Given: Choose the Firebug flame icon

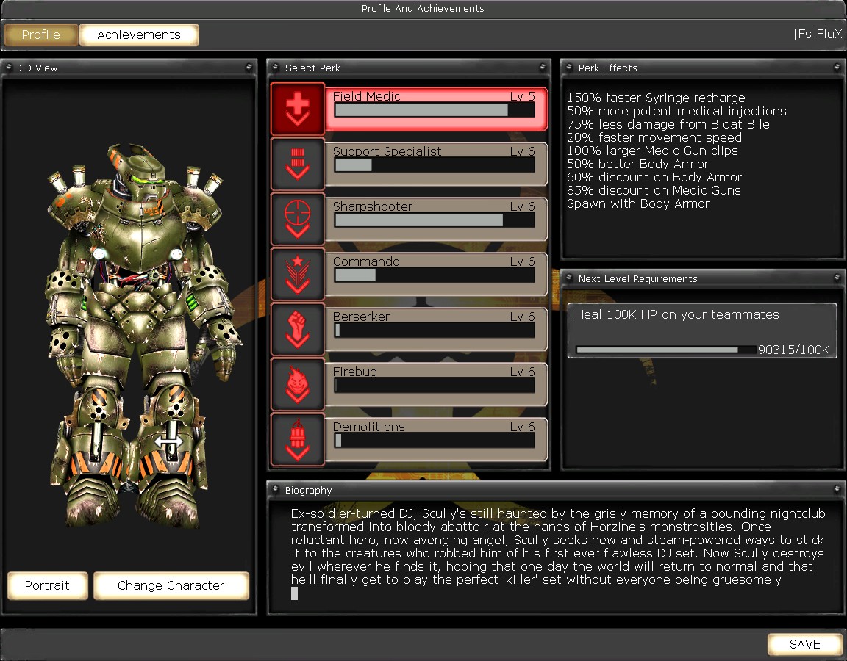Looking at the screenshot, I should pos(298,384).
